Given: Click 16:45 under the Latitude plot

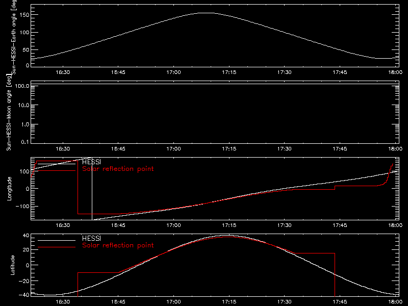Looking at the screenshot, I should 118,301.
